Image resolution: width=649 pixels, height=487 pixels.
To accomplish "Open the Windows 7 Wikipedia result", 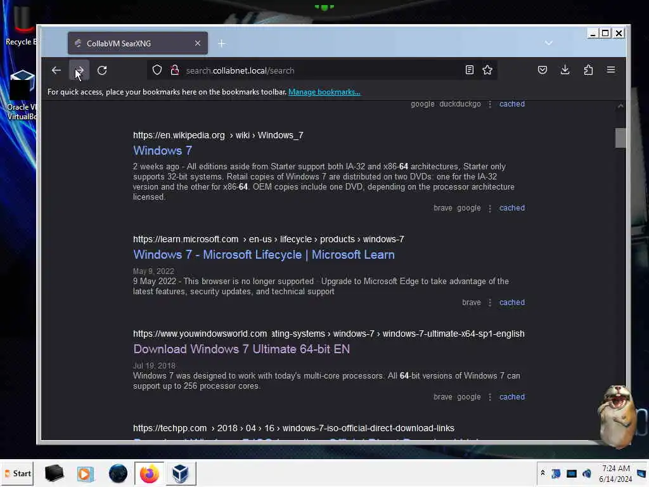I will coord(162,151).
